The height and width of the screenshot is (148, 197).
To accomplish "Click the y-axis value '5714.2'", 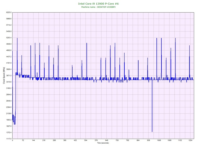I will click(x=9, y=25).
